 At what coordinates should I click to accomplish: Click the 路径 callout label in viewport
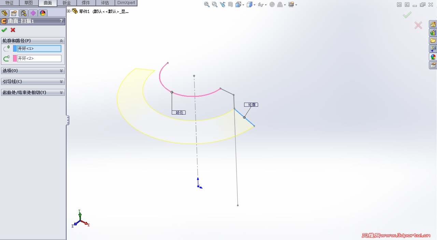(179, 112)
